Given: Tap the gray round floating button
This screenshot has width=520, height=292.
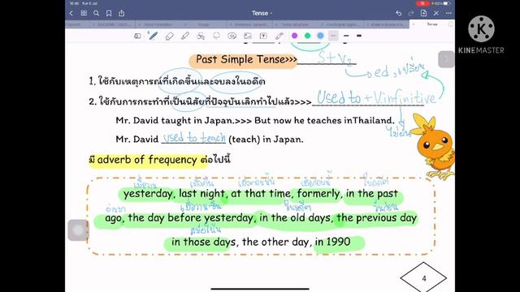Looking at the screenshot, I should pos(78,230).
